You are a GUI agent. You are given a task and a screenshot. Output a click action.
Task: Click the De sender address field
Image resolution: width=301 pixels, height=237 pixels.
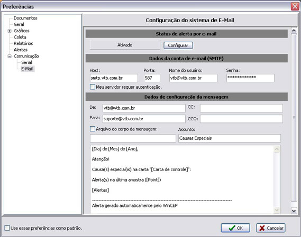(x=144, y=108)
